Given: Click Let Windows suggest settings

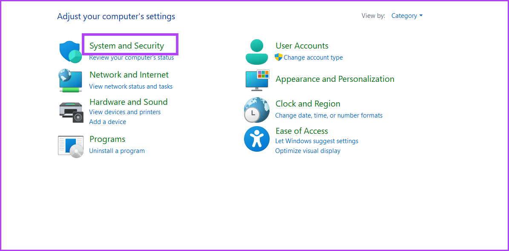Looking at the screenshot, I should (316, 141).
